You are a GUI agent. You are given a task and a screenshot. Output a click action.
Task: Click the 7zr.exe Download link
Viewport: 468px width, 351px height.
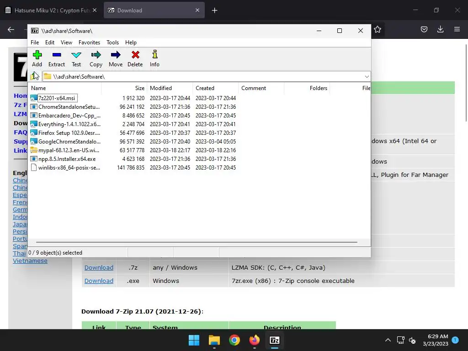tap(99, 281)
